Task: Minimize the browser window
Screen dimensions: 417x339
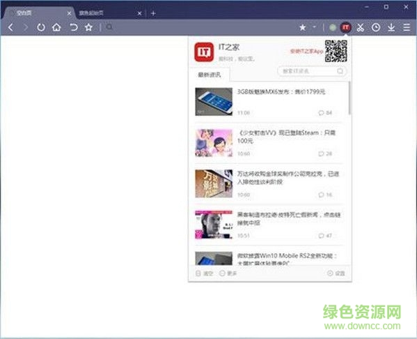Action: pyautogui.click(x=366, y=7)
